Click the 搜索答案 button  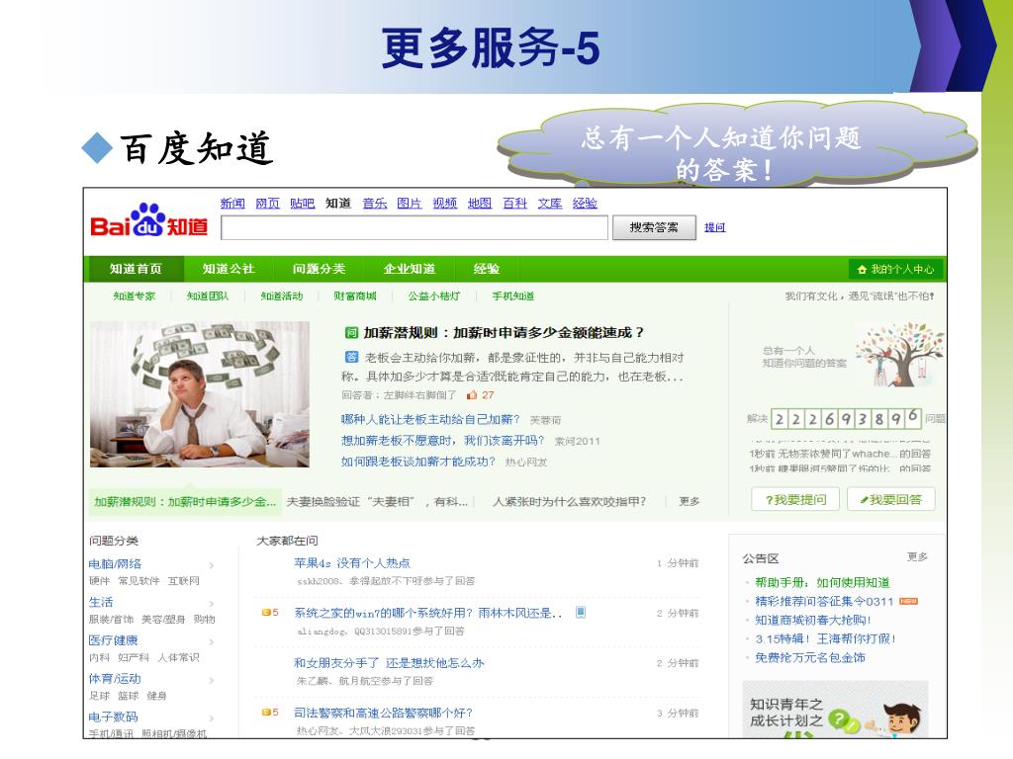(x=654, y=227)
